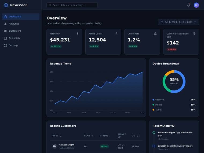Screen dimensions: 204x153
Task: Click the warning triangle on Churn Rate card
Action: [155, 34]
